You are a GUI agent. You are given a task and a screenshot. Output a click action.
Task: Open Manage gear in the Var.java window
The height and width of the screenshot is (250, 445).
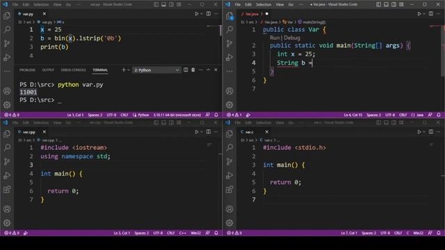229,105
